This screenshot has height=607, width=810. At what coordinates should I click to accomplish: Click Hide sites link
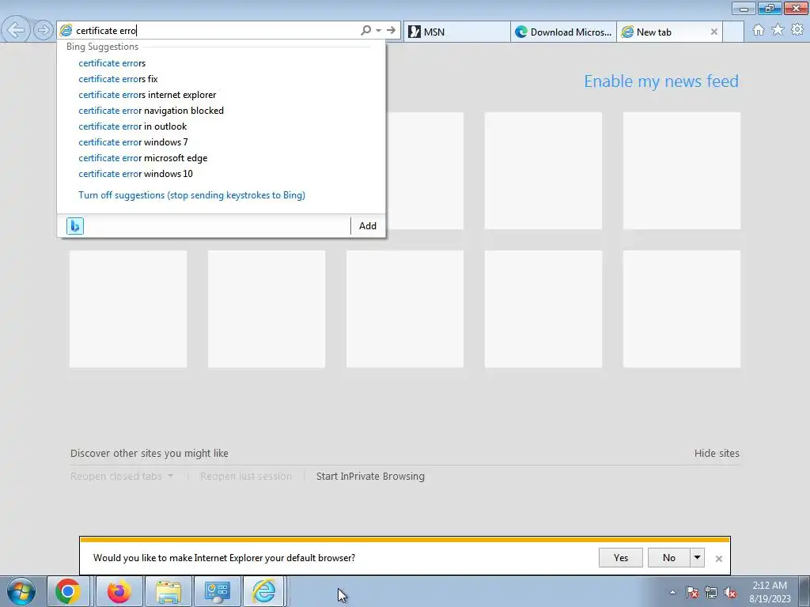point(717,453)
